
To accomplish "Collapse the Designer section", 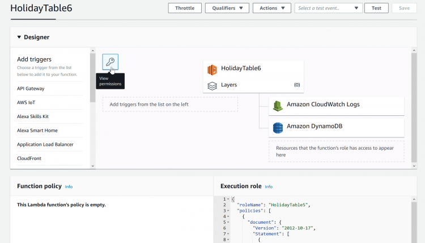I will point(19,37).
